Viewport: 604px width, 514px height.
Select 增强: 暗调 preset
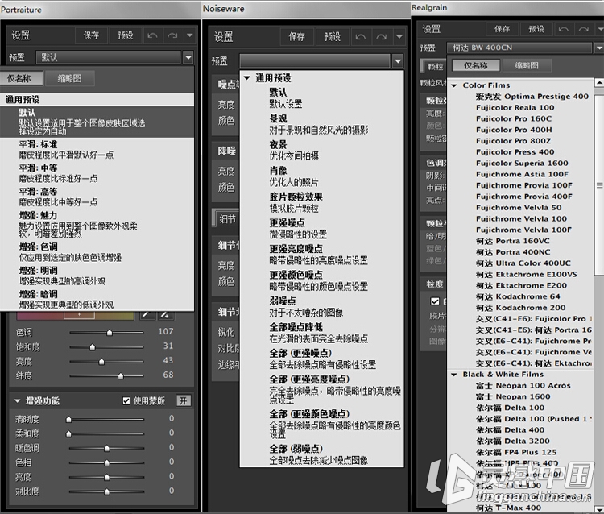pyautogui.click(x=97, y=300)
